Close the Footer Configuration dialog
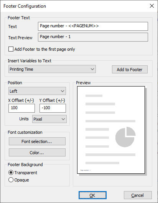 pyautogui.click(x=152, y=6)
